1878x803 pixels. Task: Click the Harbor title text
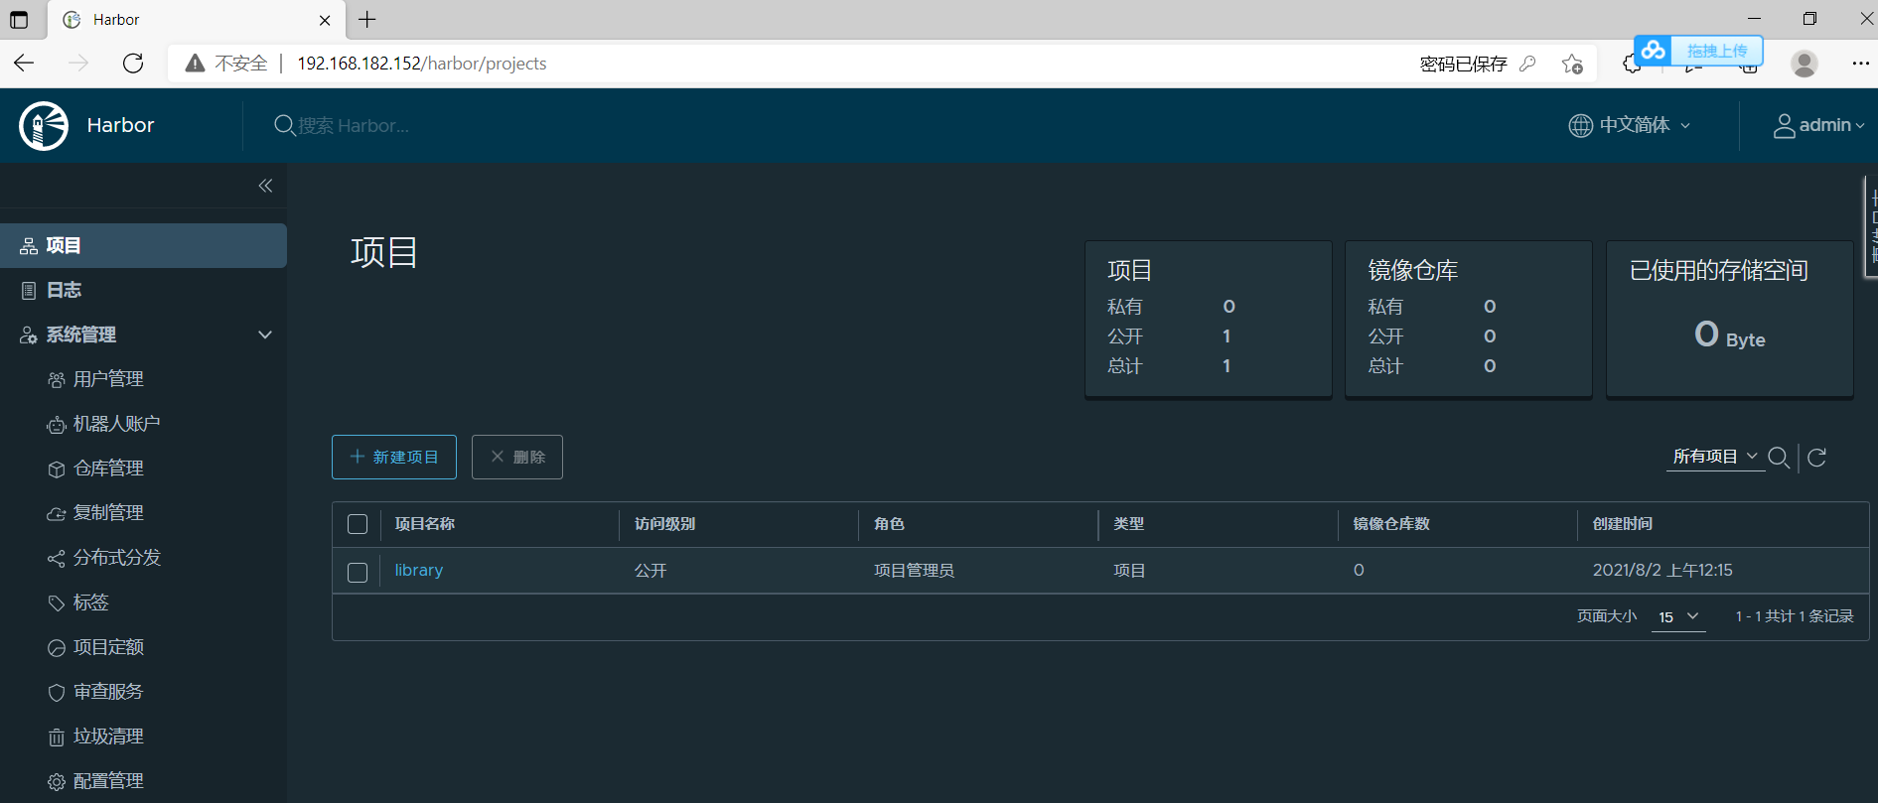click(120, 125)
